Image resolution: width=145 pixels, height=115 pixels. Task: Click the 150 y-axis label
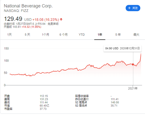coord(6,49)
